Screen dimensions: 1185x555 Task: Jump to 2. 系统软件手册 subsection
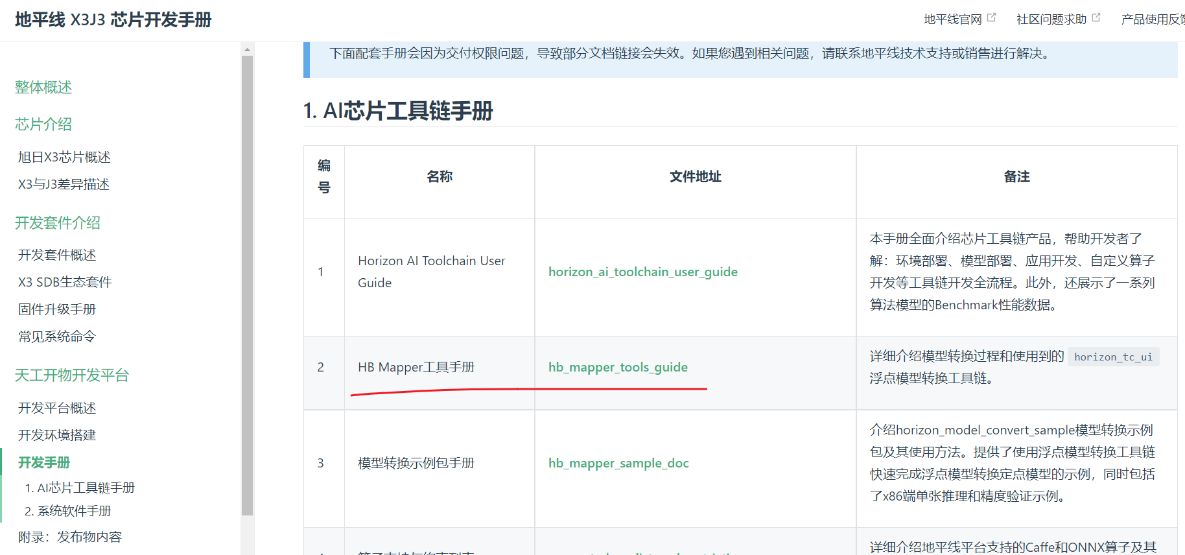point(68,511)
